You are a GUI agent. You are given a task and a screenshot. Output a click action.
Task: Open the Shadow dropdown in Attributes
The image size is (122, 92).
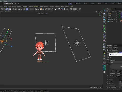click(121, 84)
